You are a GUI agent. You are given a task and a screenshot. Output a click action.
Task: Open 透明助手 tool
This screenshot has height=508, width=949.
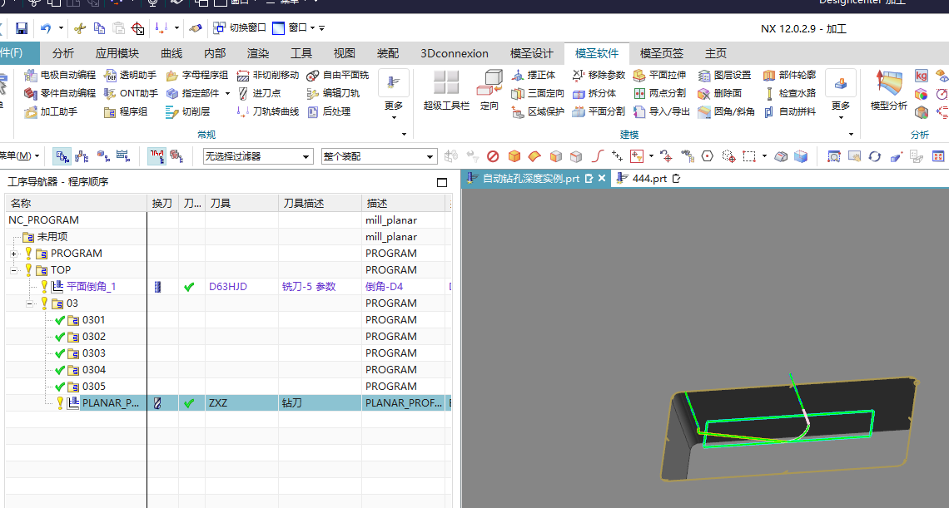click(x=130, y=75)
